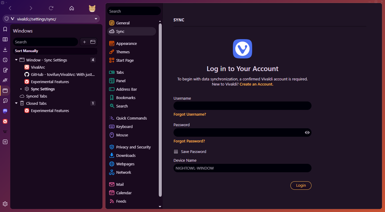This screenshot has width=385, height=212.
Task: Go forward using the forward arrow
Action: [x=31, y=8]
